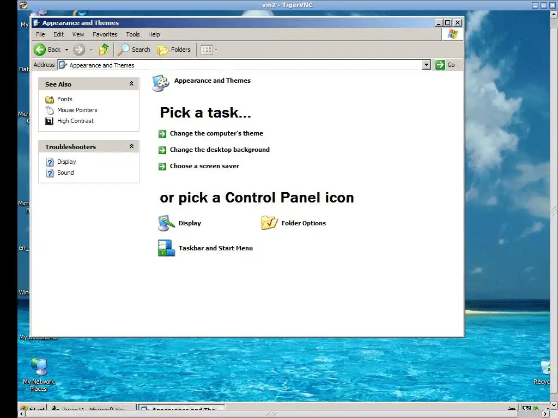Click the Appearance and Themes palette header icon

click(x=161, y=83)
